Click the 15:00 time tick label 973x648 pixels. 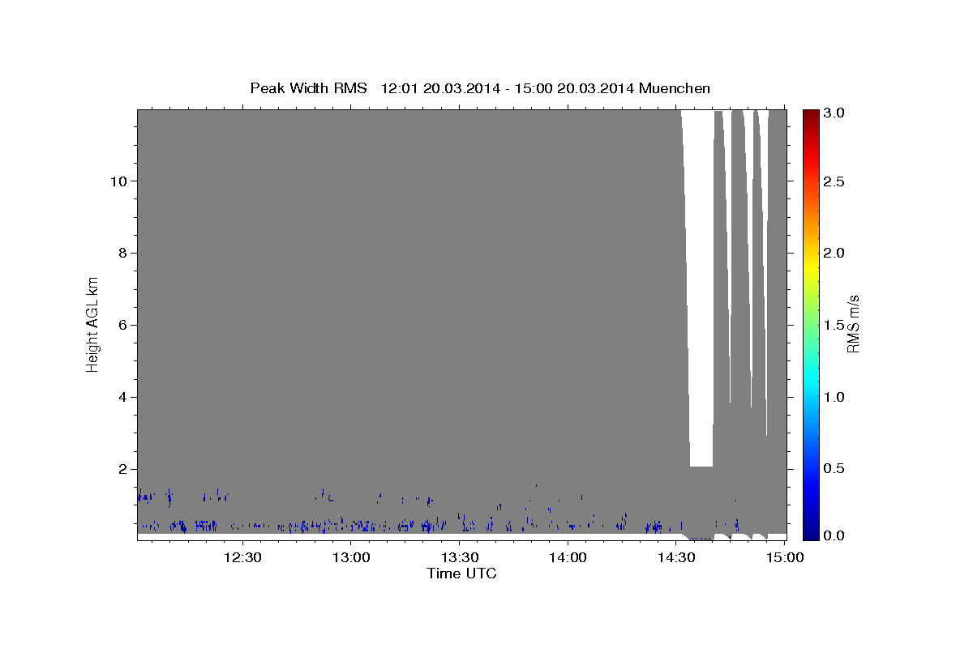click(784, 558)
